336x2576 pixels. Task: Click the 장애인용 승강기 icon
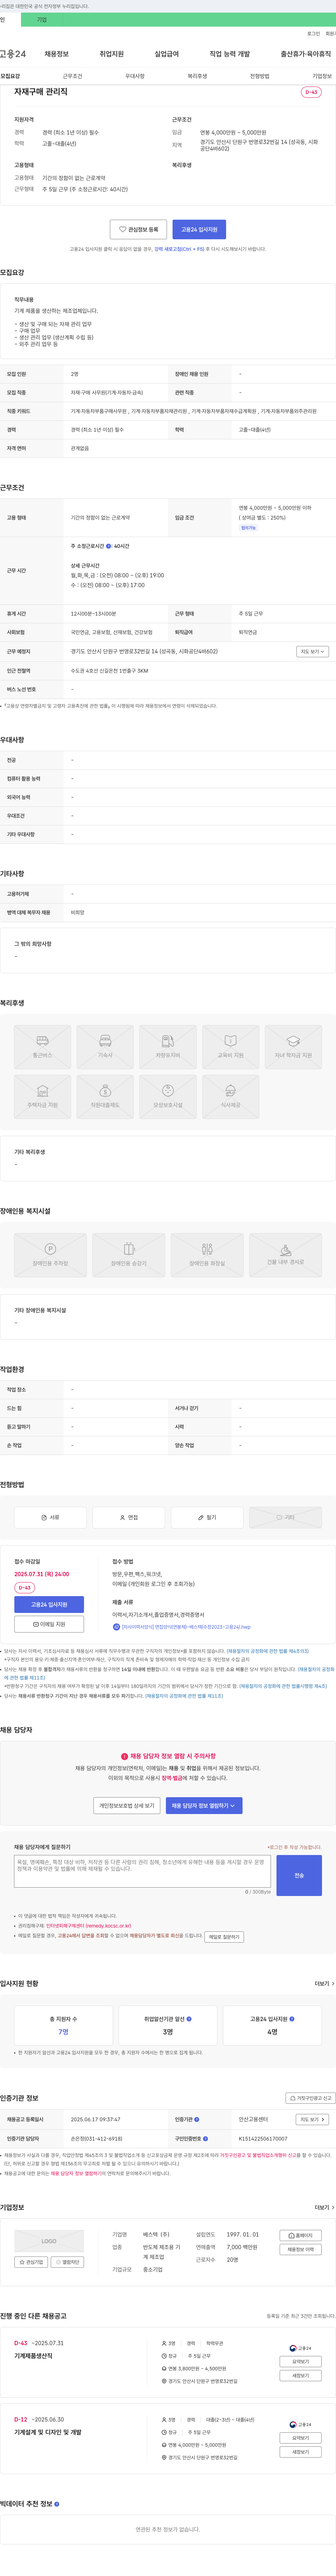point(129,1255)
